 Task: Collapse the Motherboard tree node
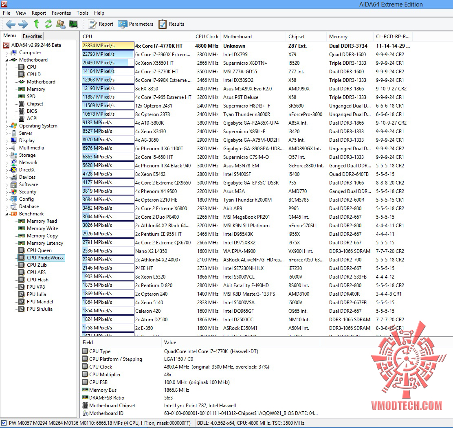7,60
